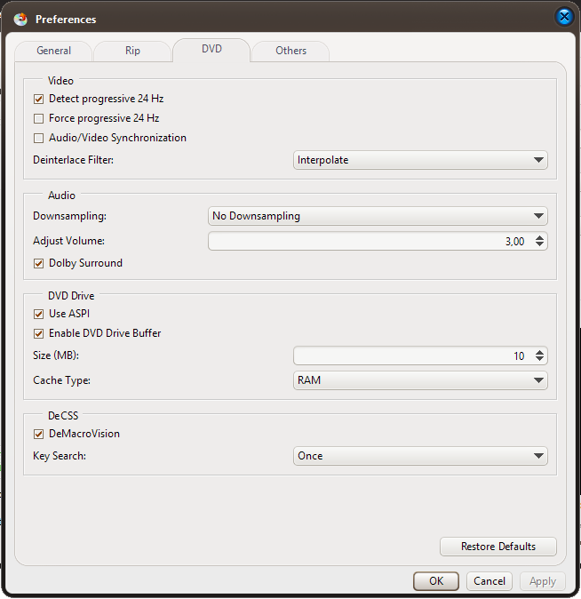581x599 pixels.
Task: Click the application disc icon in title bar
Action: click(20, 19)
